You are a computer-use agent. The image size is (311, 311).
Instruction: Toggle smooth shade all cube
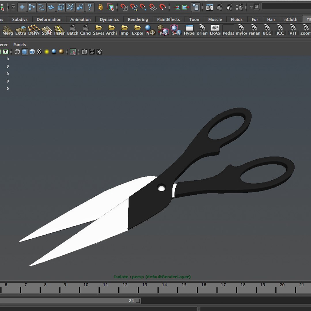tap(24, 52)
